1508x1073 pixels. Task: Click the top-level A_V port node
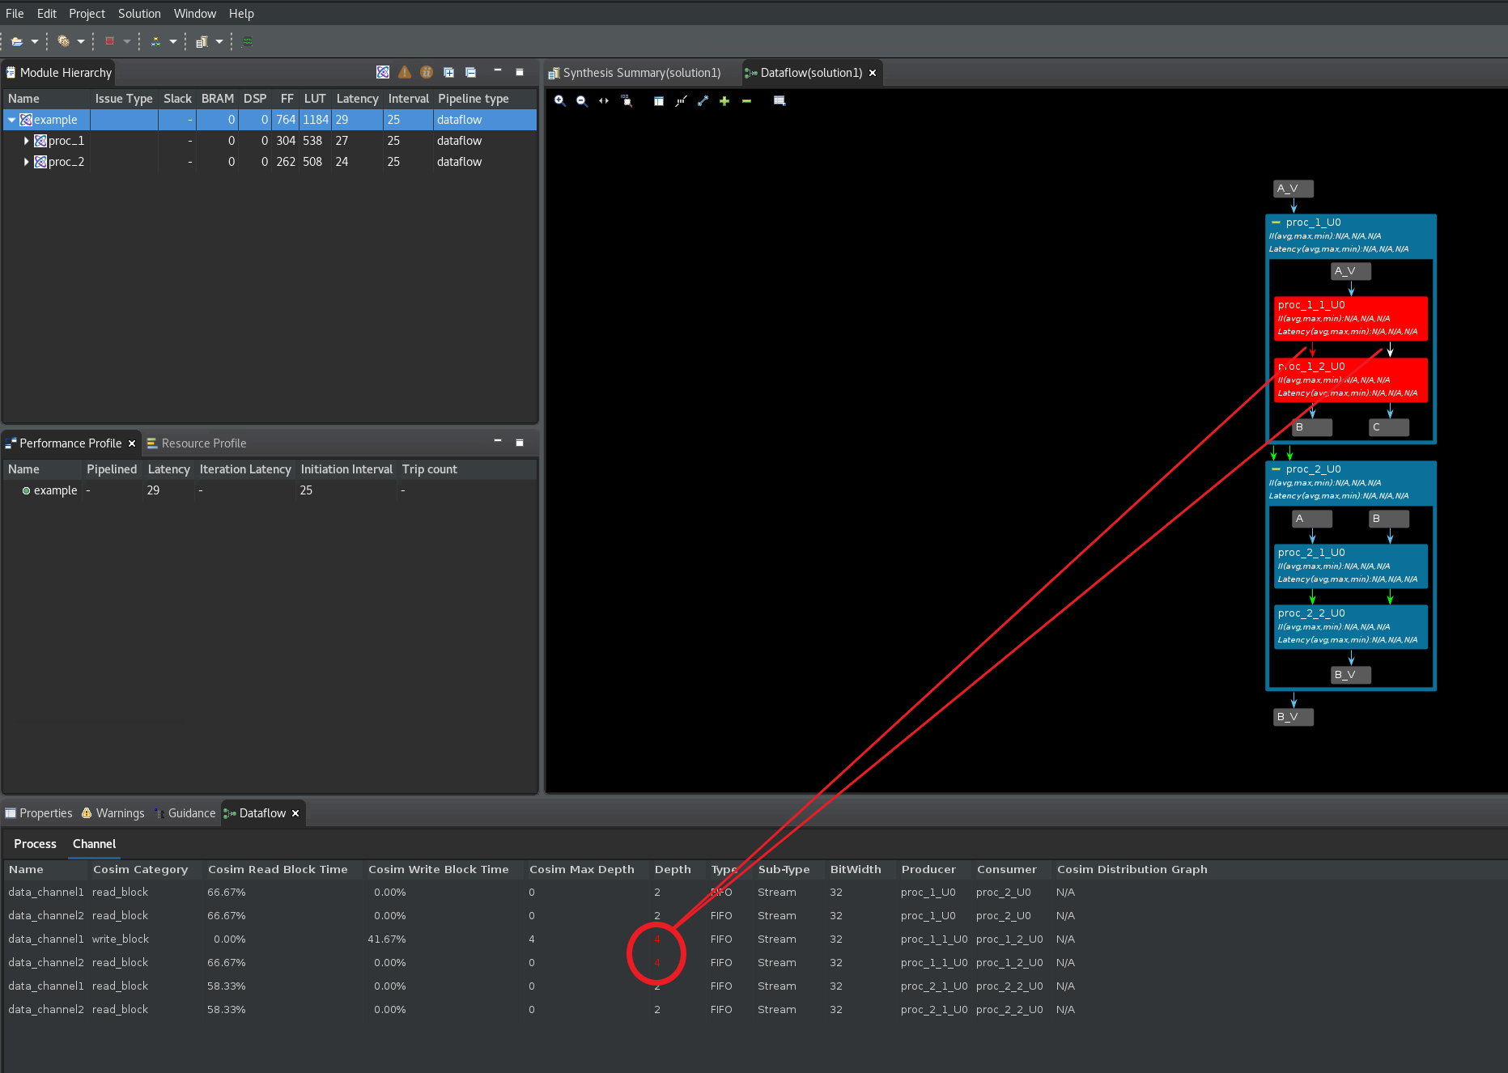click(1293, 189)
